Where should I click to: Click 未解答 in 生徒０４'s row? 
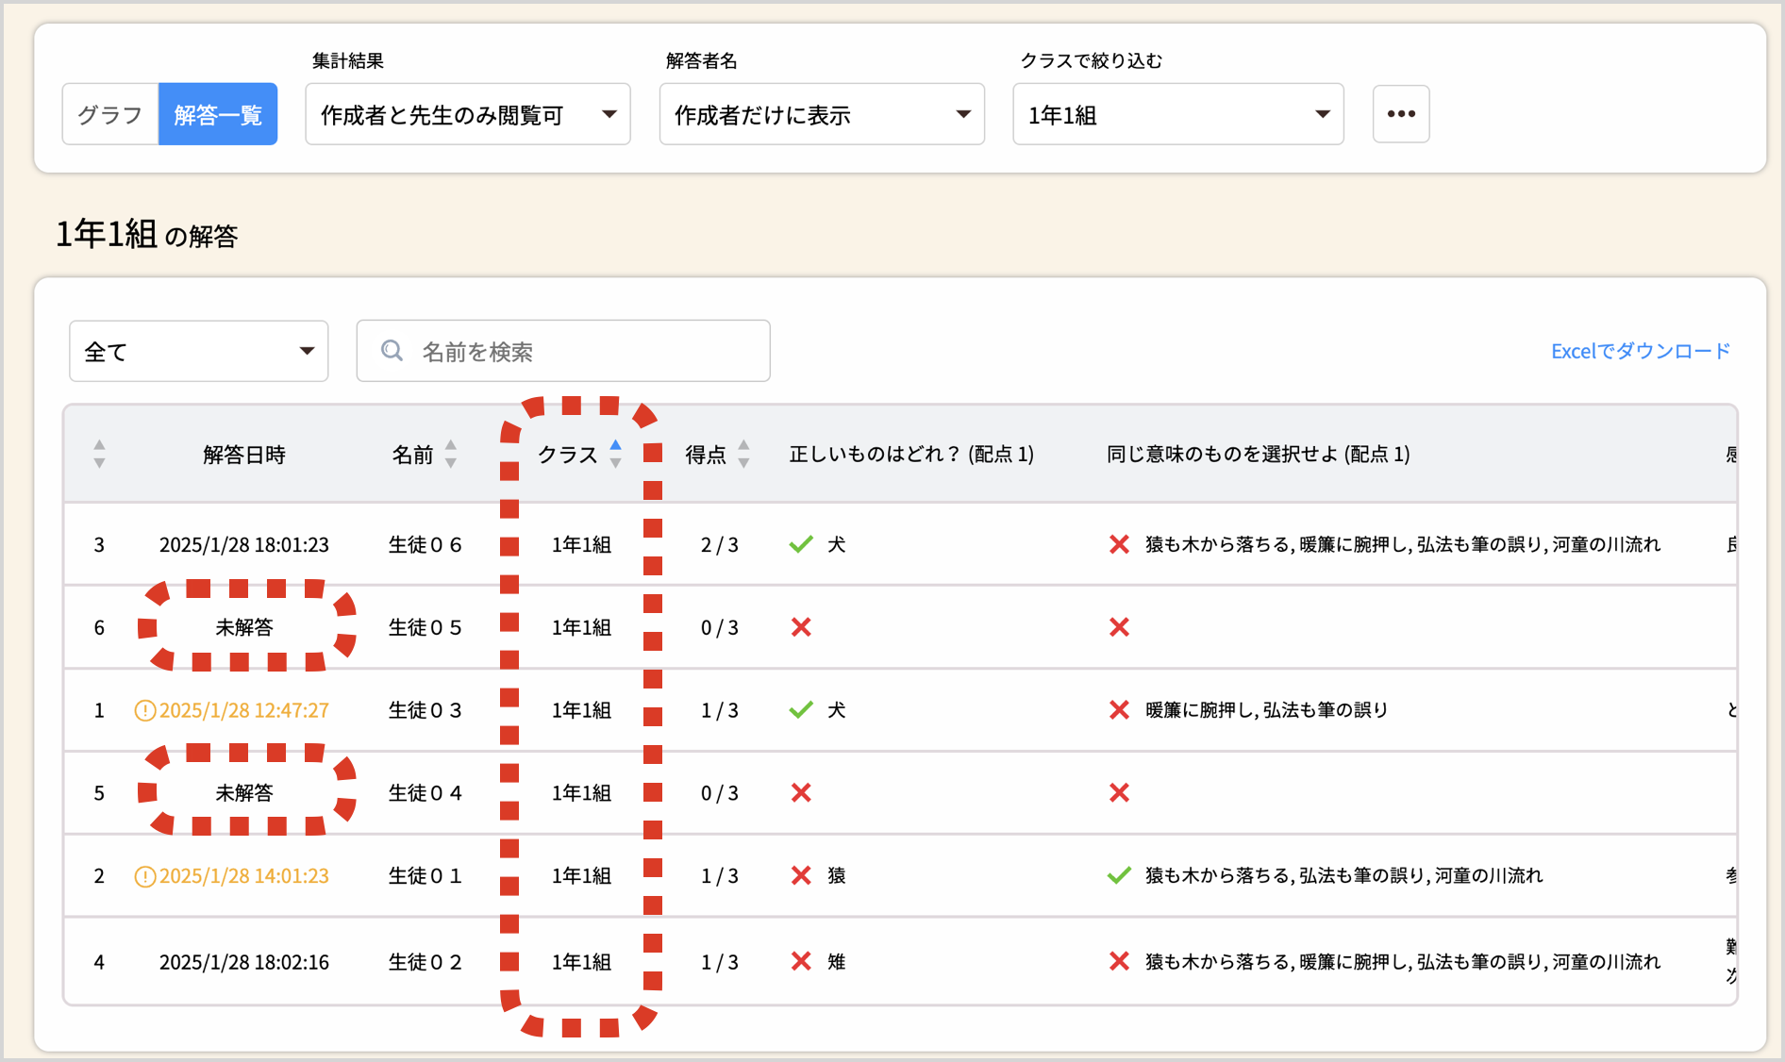(244, 793)
